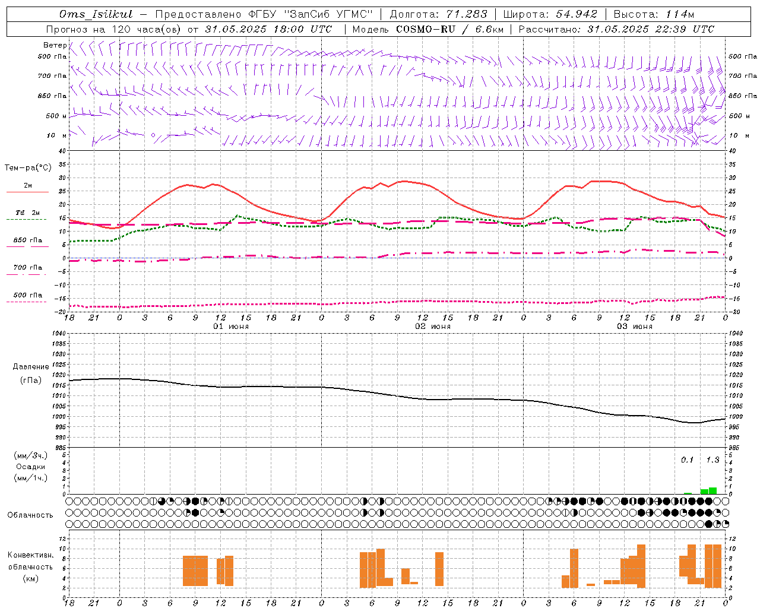
Task: Click the elevation text Высота: 114м
Action: (x=654, y=14)
